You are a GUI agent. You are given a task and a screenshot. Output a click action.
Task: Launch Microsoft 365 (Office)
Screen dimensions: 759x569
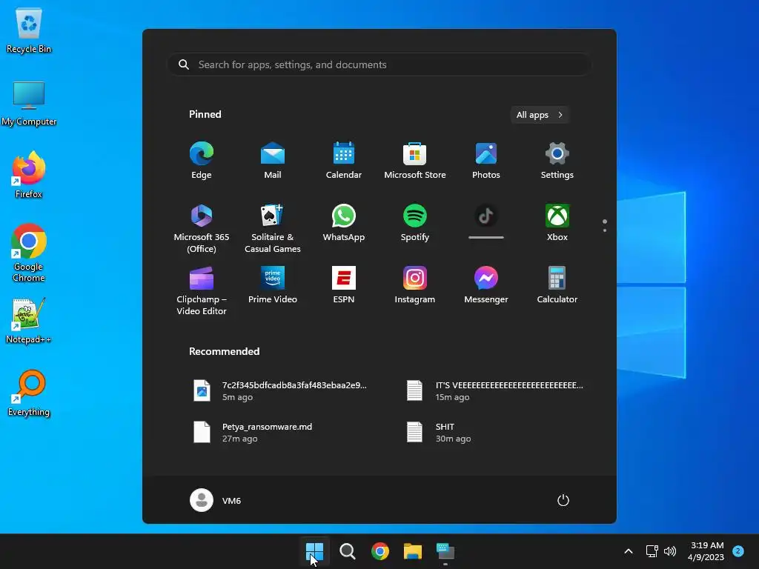(x=202, y=228)
